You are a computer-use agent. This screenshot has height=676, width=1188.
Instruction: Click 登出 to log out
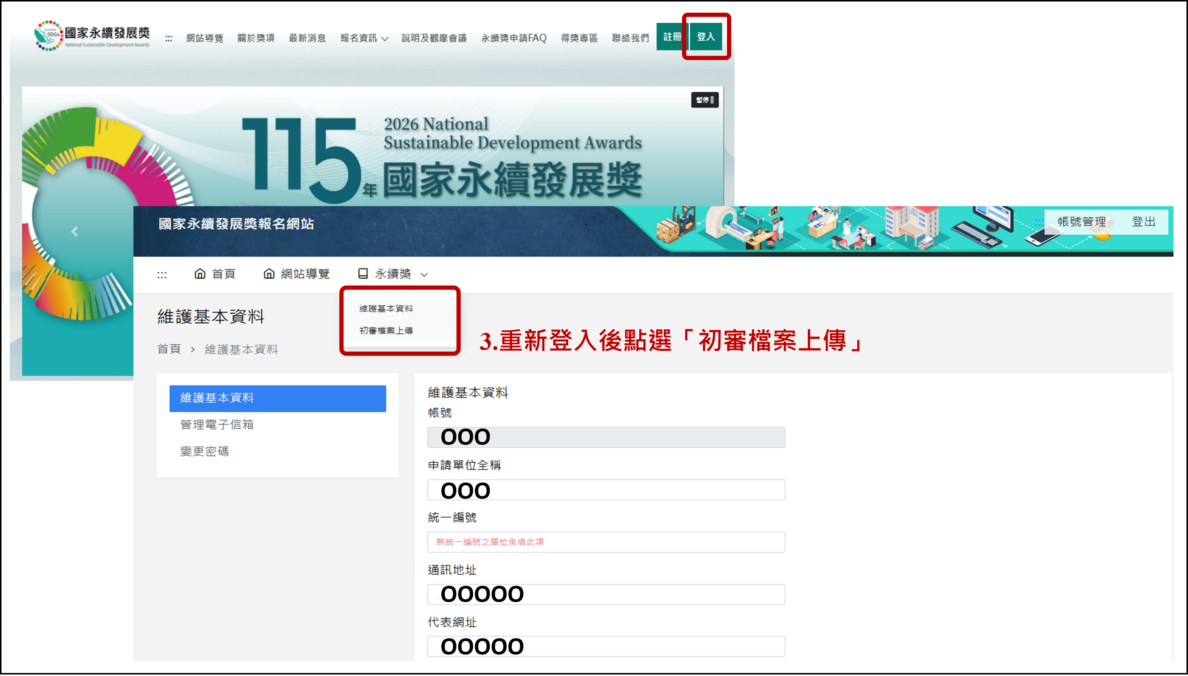pyautogui.click(x=1143, y=222)
